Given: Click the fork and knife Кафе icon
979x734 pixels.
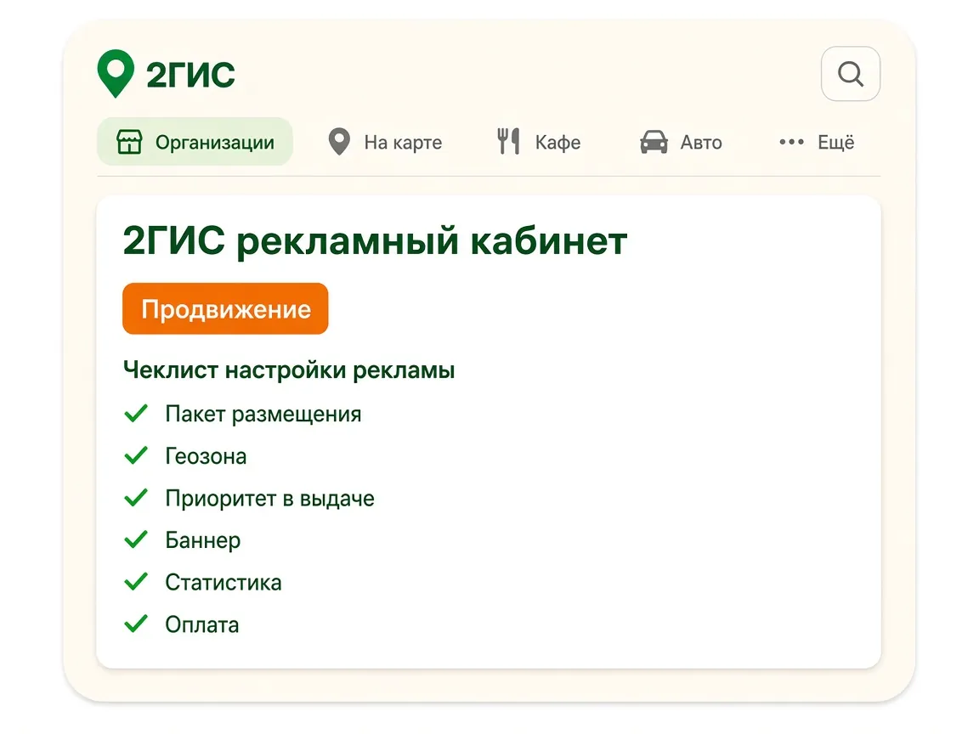Looking at the screenshot, I should (x=508, y=141).
